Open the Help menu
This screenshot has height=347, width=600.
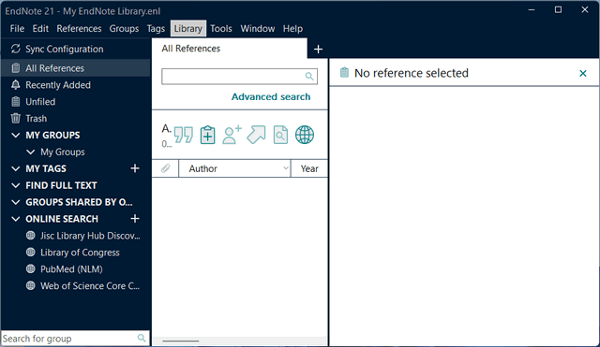[292, 29]
